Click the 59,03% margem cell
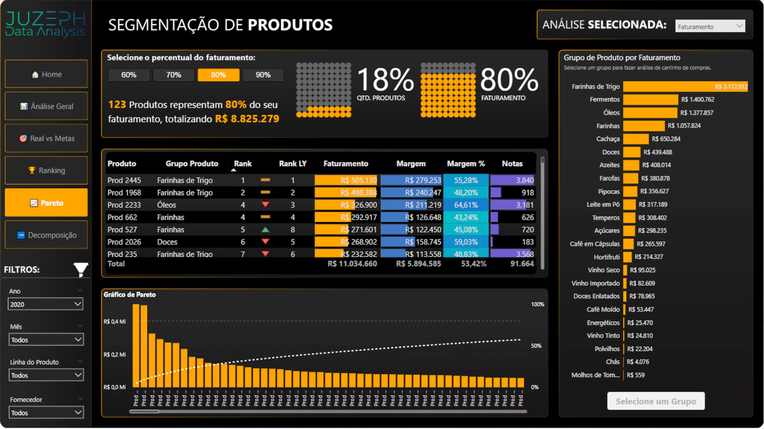This screenshot has width=764, height=429. [466, 242]
